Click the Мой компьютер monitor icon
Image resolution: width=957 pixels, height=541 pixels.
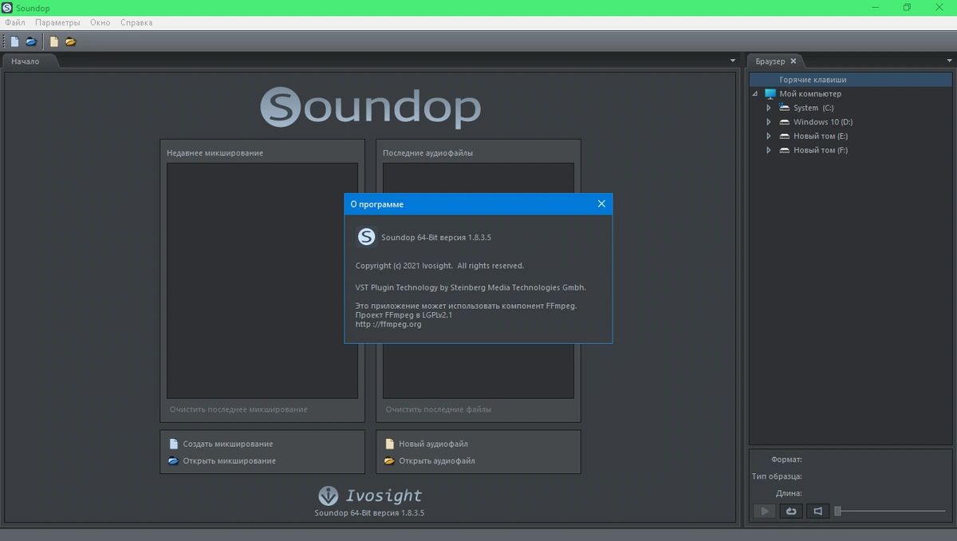tap(770, 94)
